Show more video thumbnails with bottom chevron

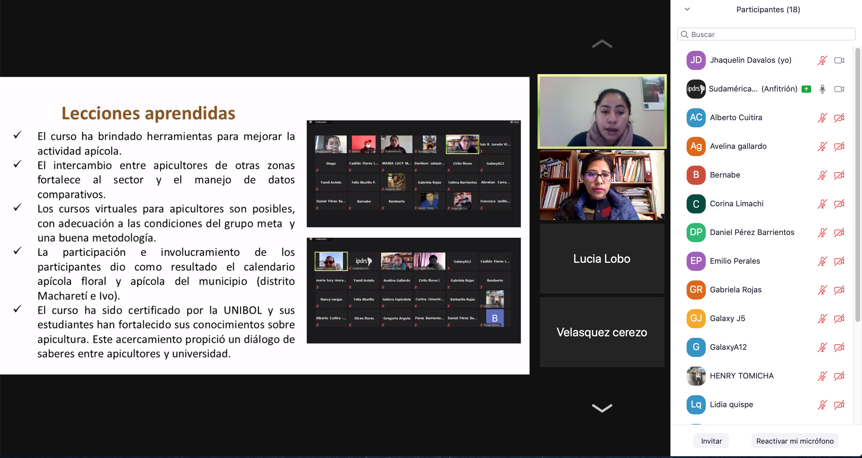tap(602, 408)
